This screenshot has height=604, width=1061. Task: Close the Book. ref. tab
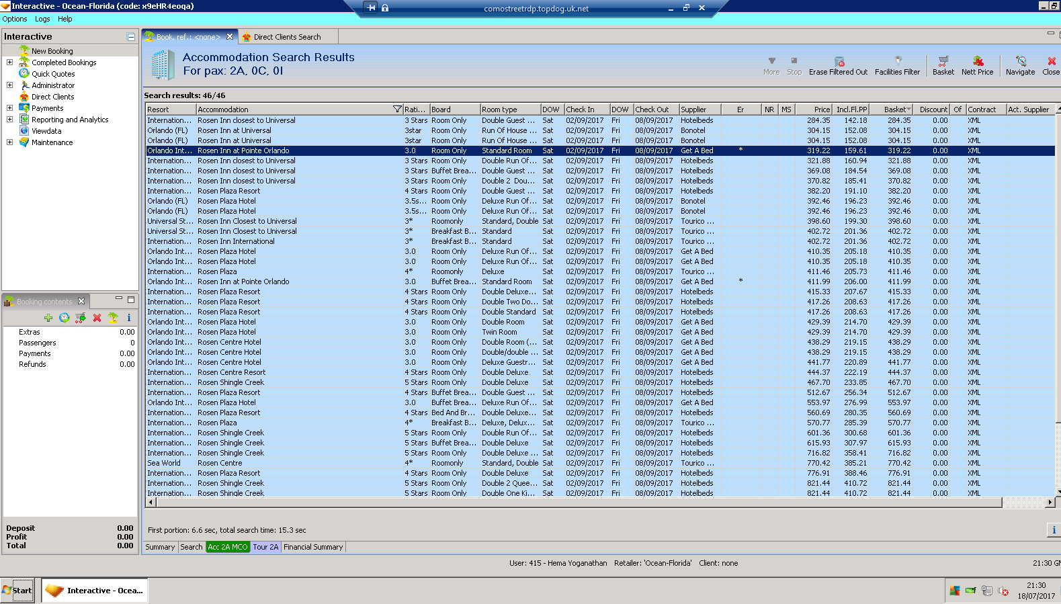pyautogui.click(x=230, y=36)
